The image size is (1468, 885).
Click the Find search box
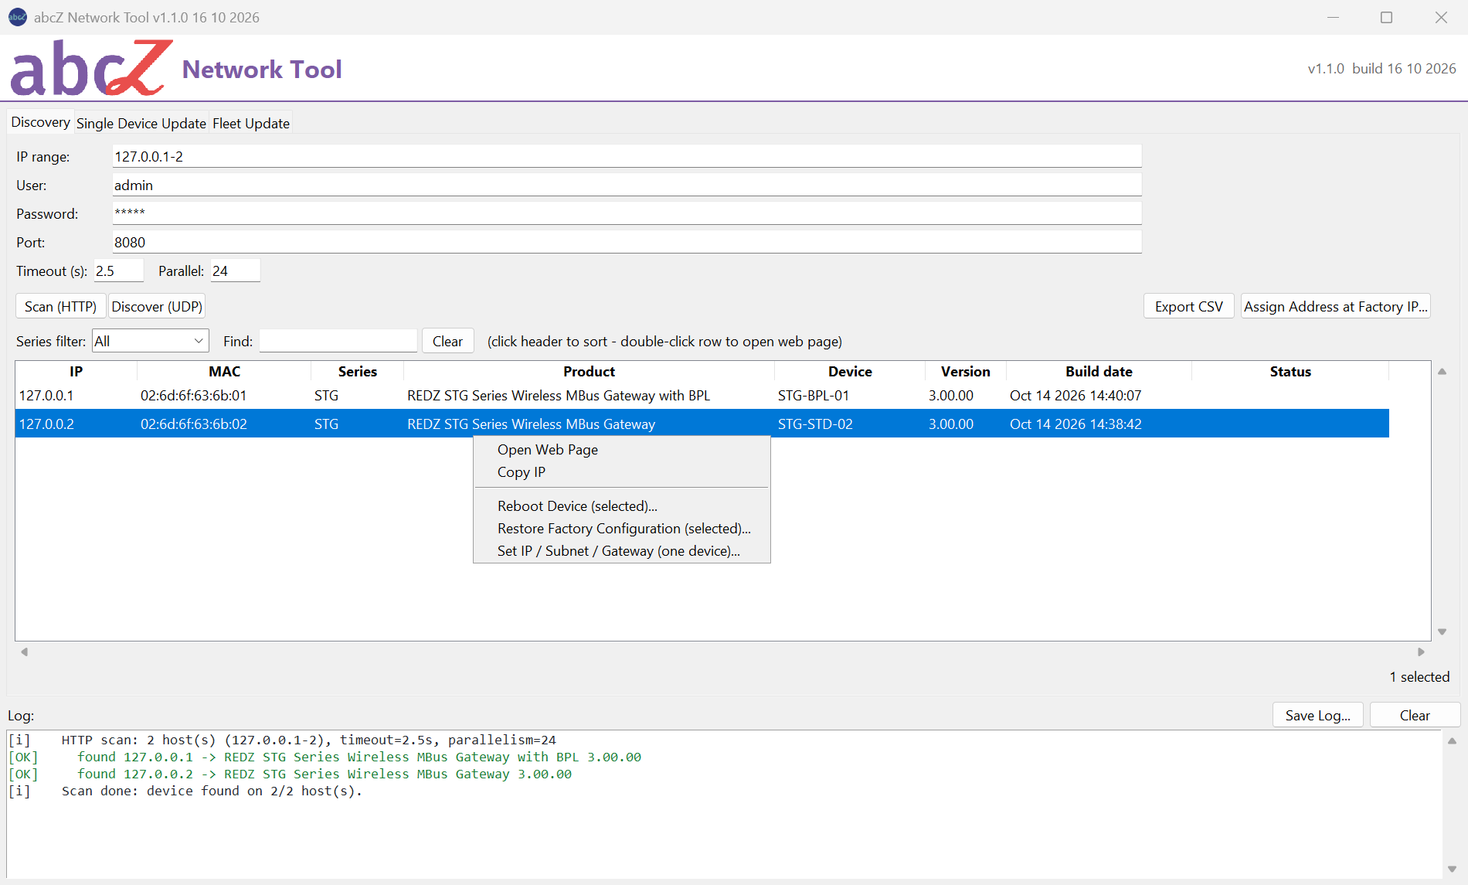click(338, 341)
